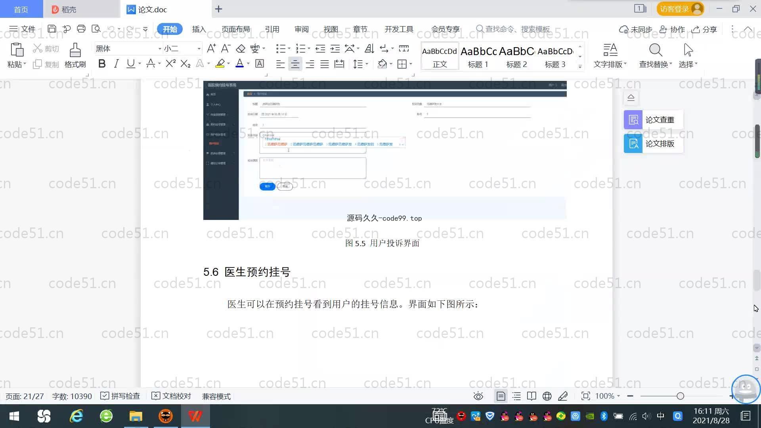The height and width of the screenshot is (428, 761).
Task: Click the 分享 button
Action: [704, 29]
